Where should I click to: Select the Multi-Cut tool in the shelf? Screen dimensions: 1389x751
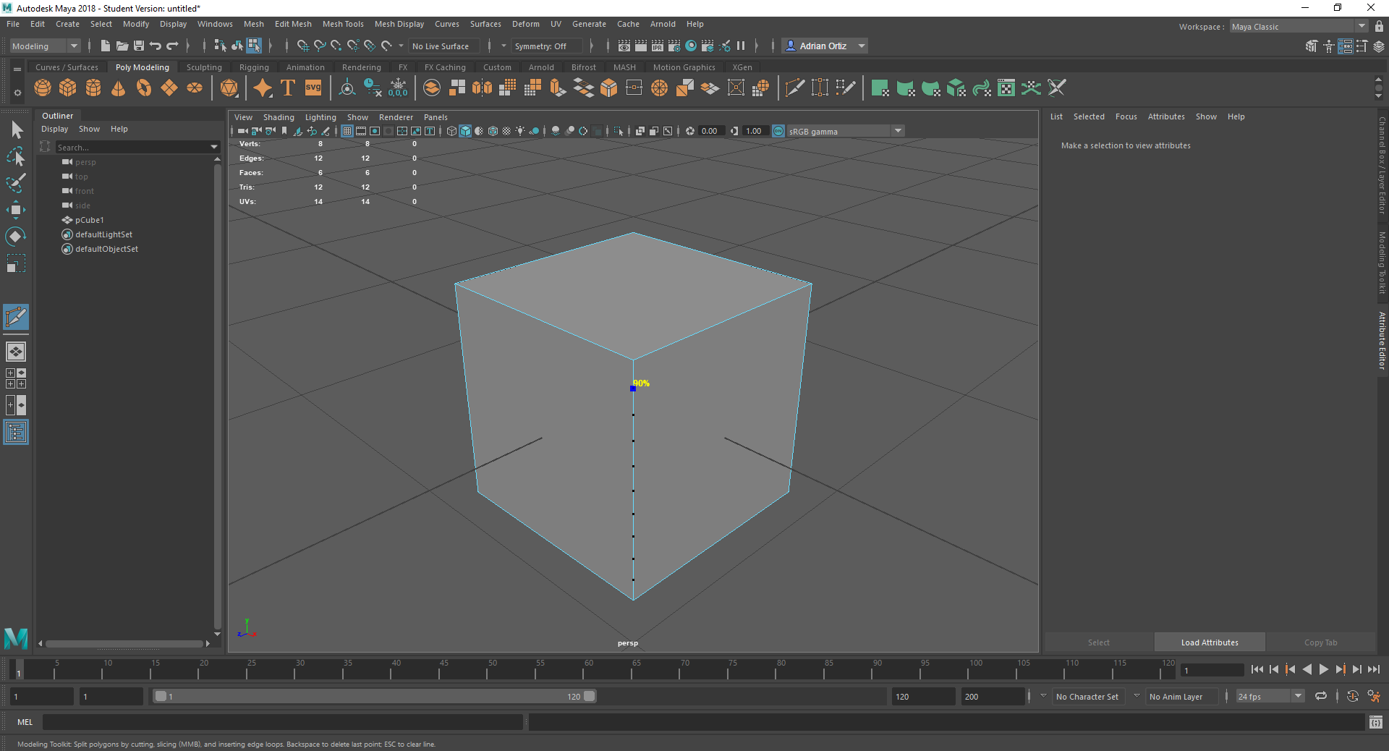coord(794,88)
